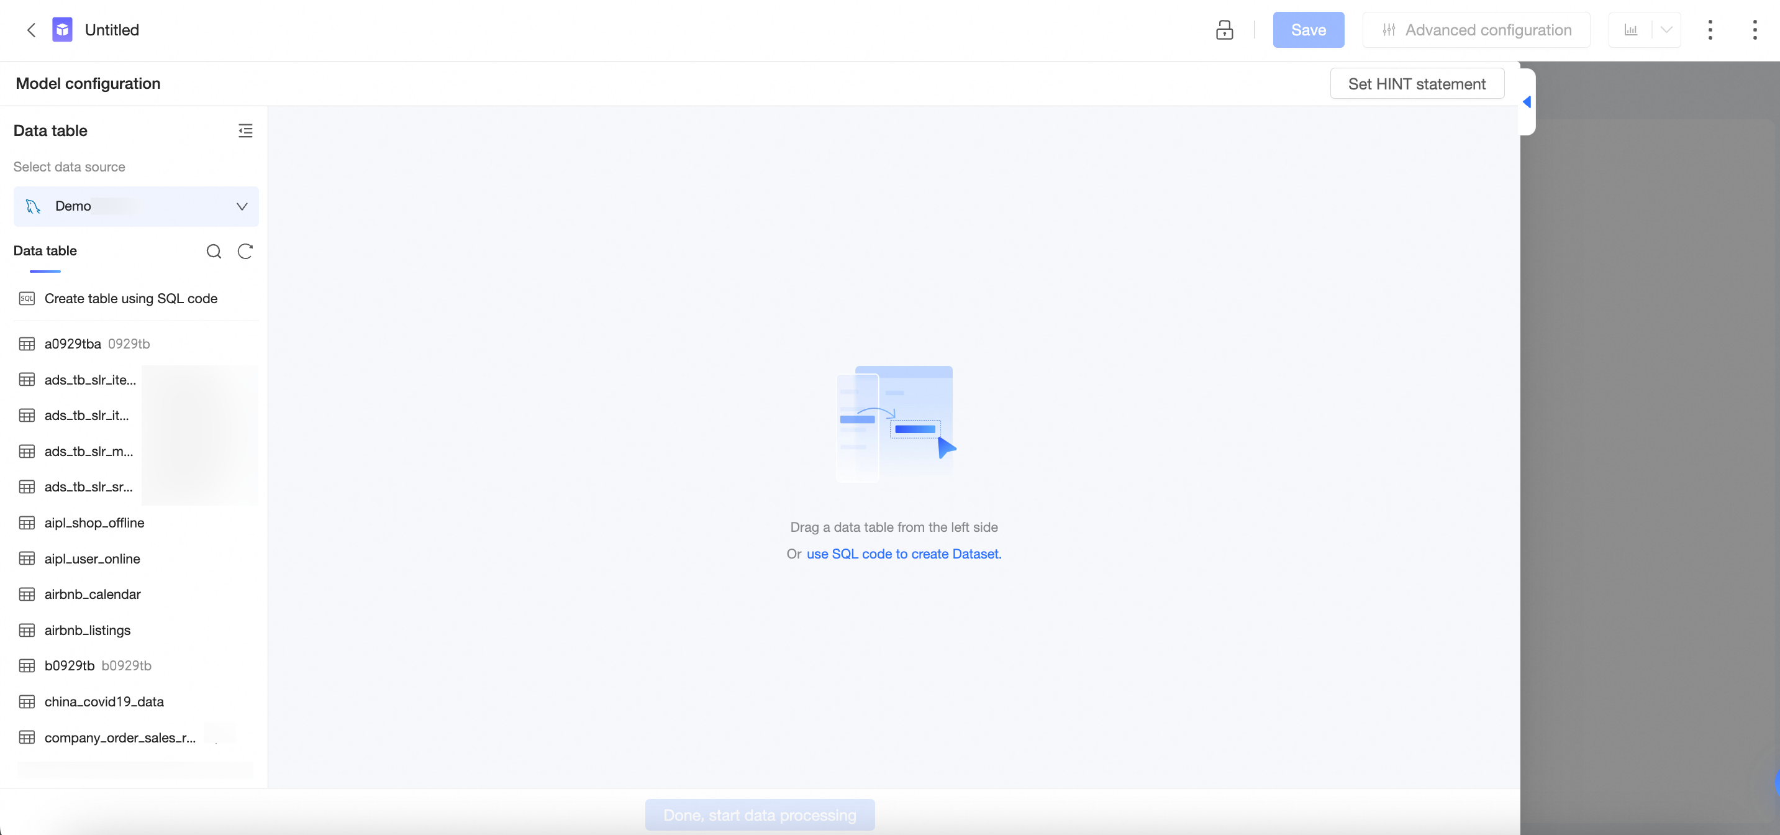This screenshot has height=835, width=1780.
Task: Click the Save button
Action: pyautogui.click(x=1307, y=30)
